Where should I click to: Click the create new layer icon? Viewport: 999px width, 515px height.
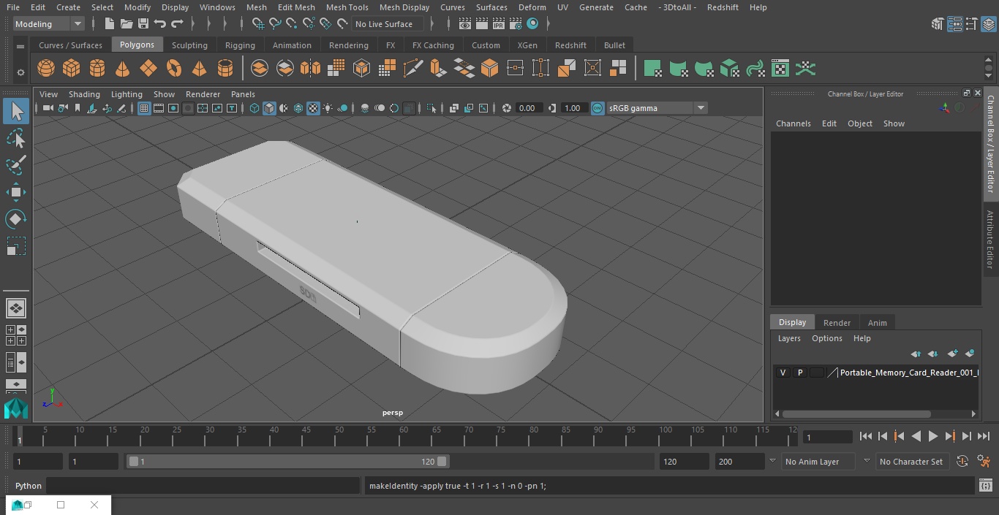coord(952,354)
